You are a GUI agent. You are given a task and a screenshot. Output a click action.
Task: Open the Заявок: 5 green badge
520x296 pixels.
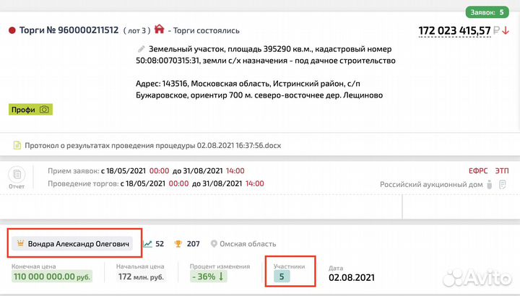coord(487,12)
